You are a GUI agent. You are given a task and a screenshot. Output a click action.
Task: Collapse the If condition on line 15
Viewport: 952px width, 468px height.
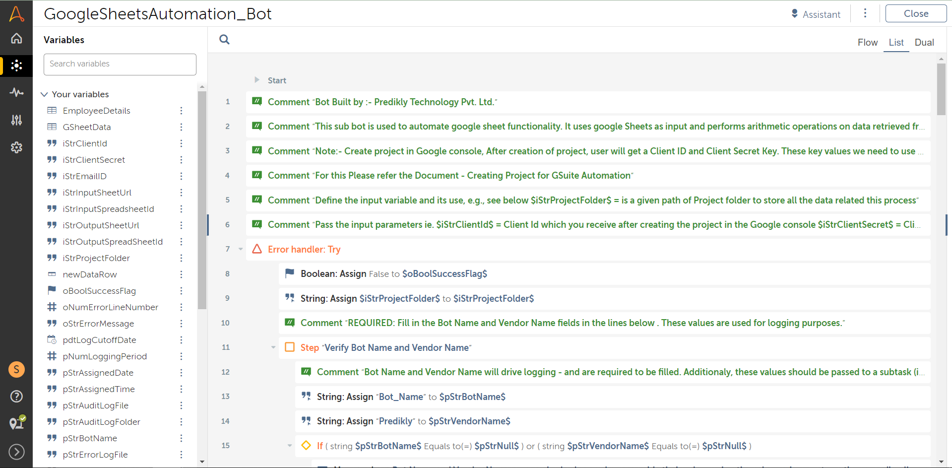[x=290, y=446]
